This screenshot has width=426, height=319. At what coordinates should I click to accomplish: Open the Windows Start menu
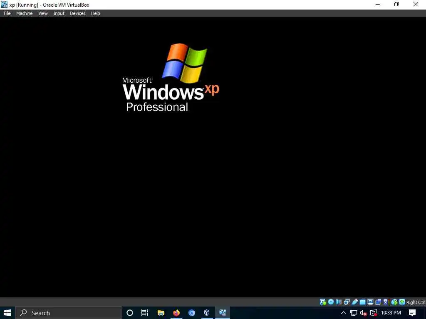pyautogui.click(x=7, y=313)
